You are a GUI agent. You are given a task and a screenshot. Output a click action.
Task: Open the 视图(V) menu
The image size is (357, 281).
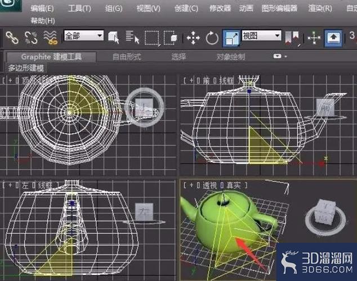148,8
